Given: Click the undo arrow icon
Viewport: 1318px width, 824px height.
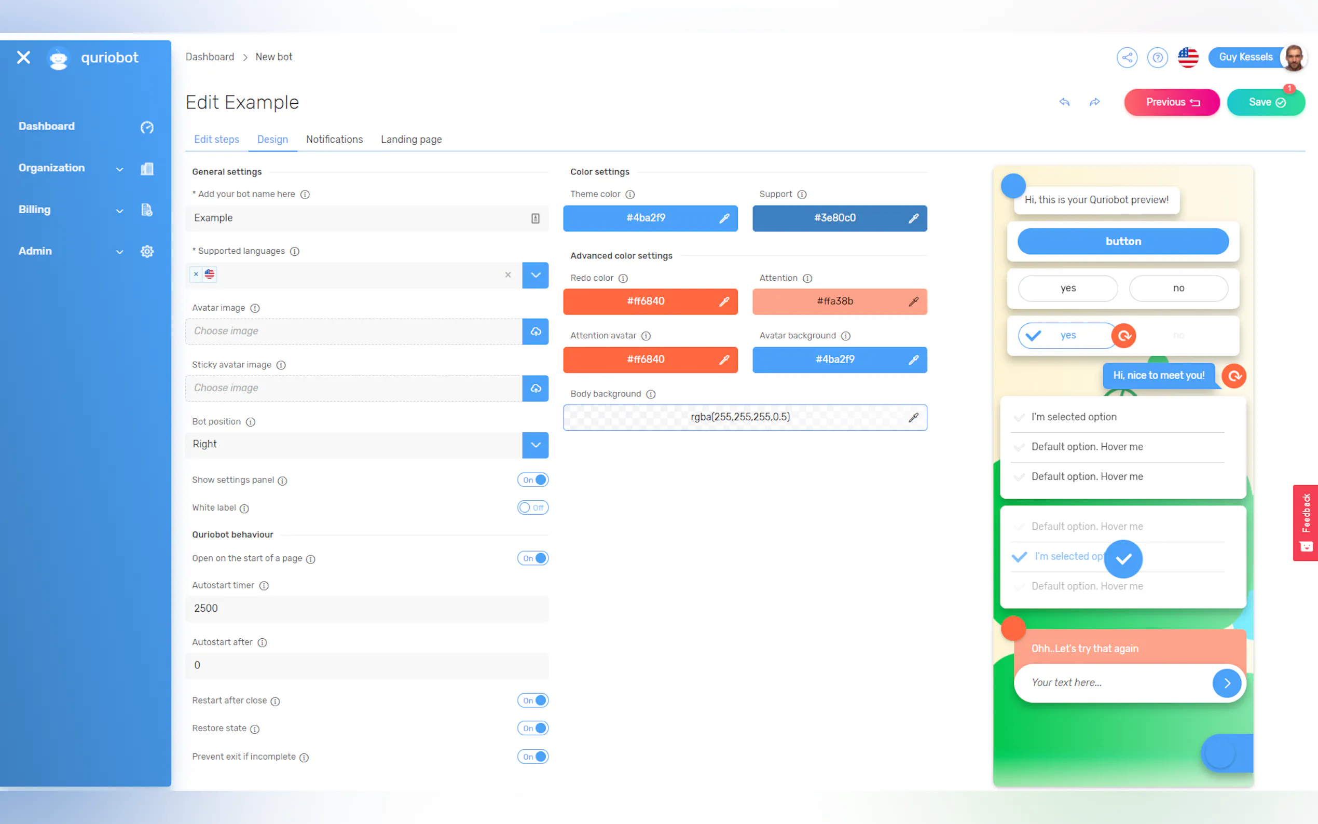Looking at the screenshot, I should coord(1064,102).
